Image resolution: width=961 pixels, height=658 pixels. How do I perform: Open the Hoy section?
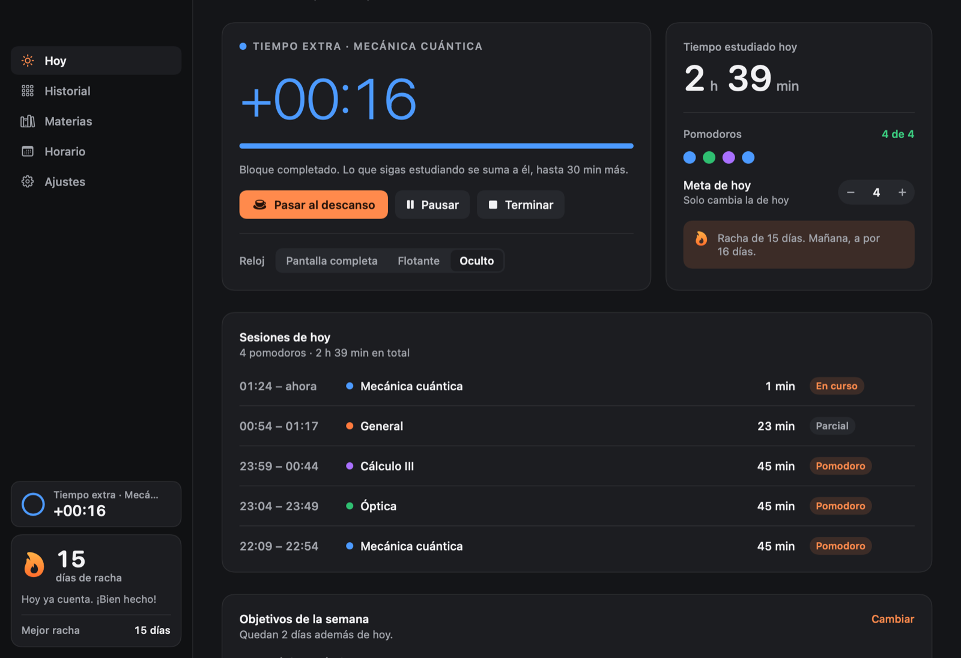click(x=96, y=61)
